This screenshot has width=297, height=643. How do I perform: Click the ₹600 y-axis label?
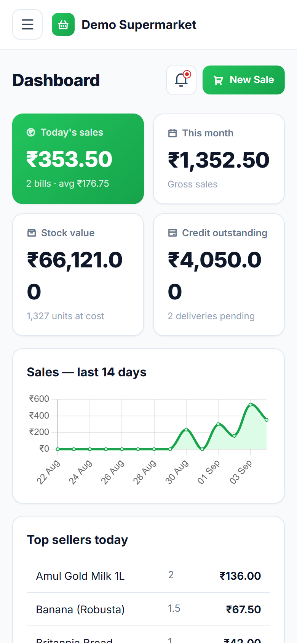39,399
